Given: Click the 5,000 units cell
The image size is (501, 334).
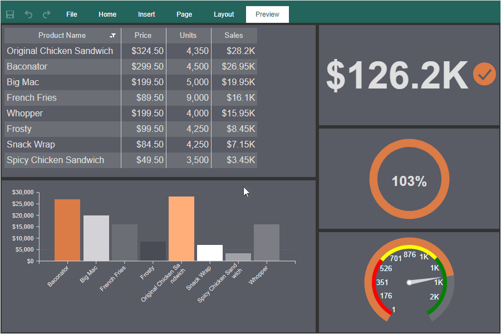Looking at the screenshot, I should (x=189, y=82).
